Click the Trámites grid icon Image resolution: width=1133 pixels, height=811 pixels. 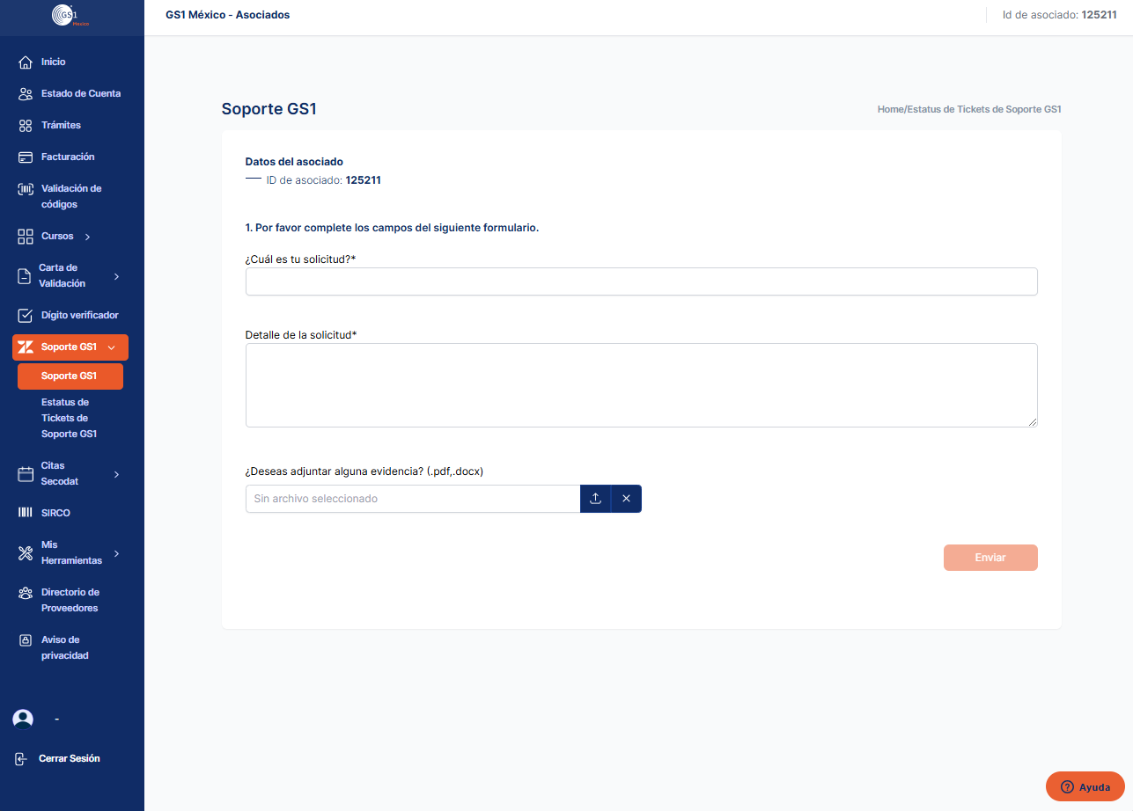[26, 126]
